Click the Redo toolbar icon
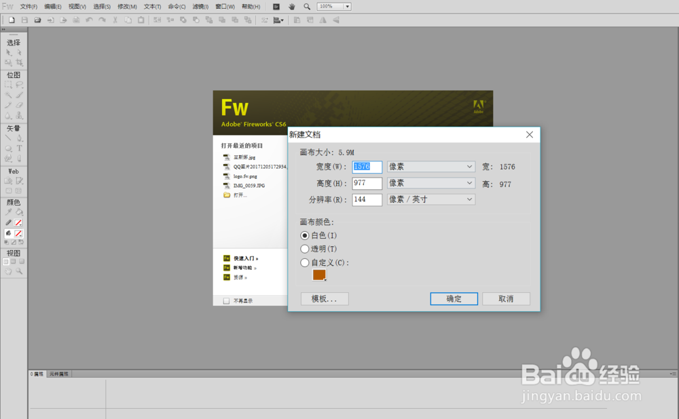679x419 pixels. (103, 20)
